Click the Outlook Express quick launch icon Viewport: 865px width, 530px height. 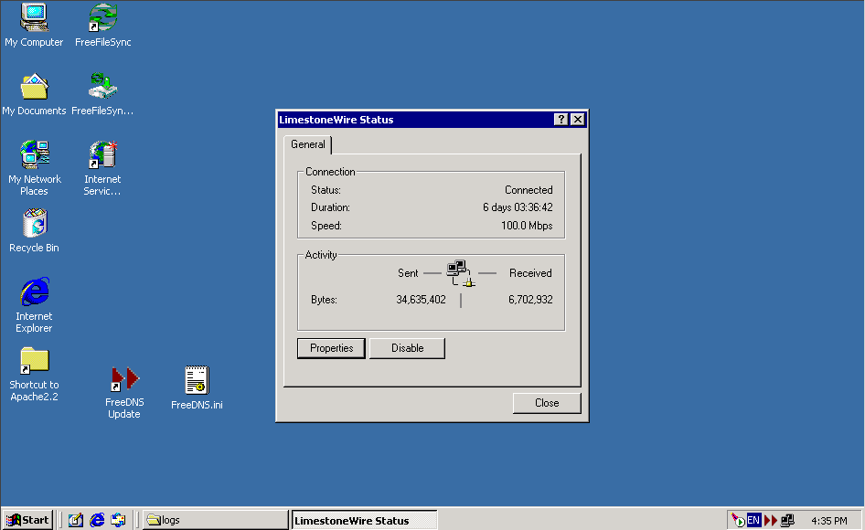(118, 520)
